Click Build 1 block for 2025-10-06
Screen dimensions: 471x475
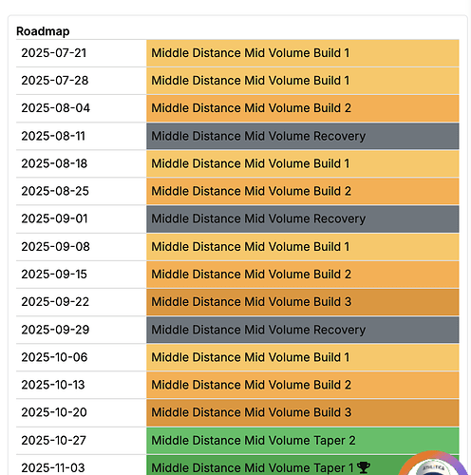303,357
